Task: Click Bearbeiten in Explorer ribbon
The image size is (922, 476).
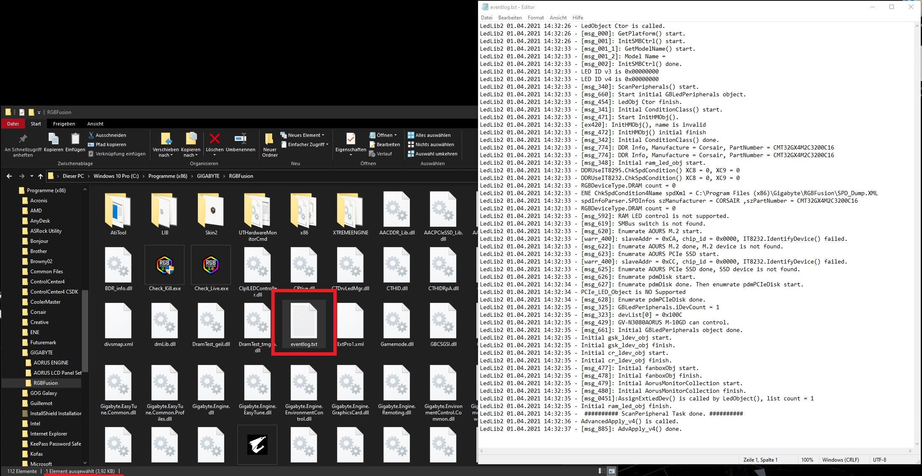Action: click(384, 144)
